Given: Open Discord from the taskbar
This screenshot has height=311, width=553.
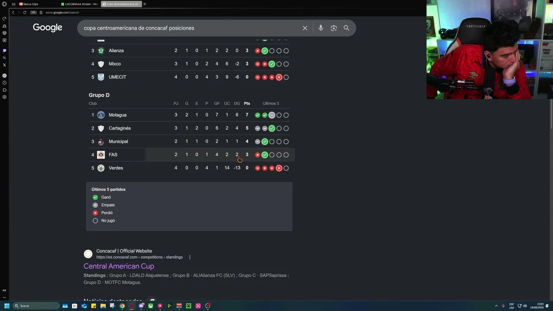Looking at the screenshot, I should (x=141, y=306).
